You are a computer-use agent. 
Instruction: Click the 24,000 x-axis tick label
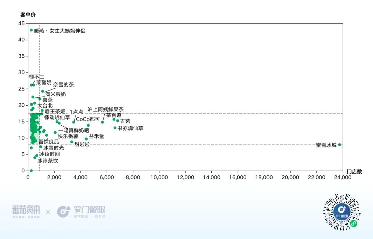tap(343, 178)
